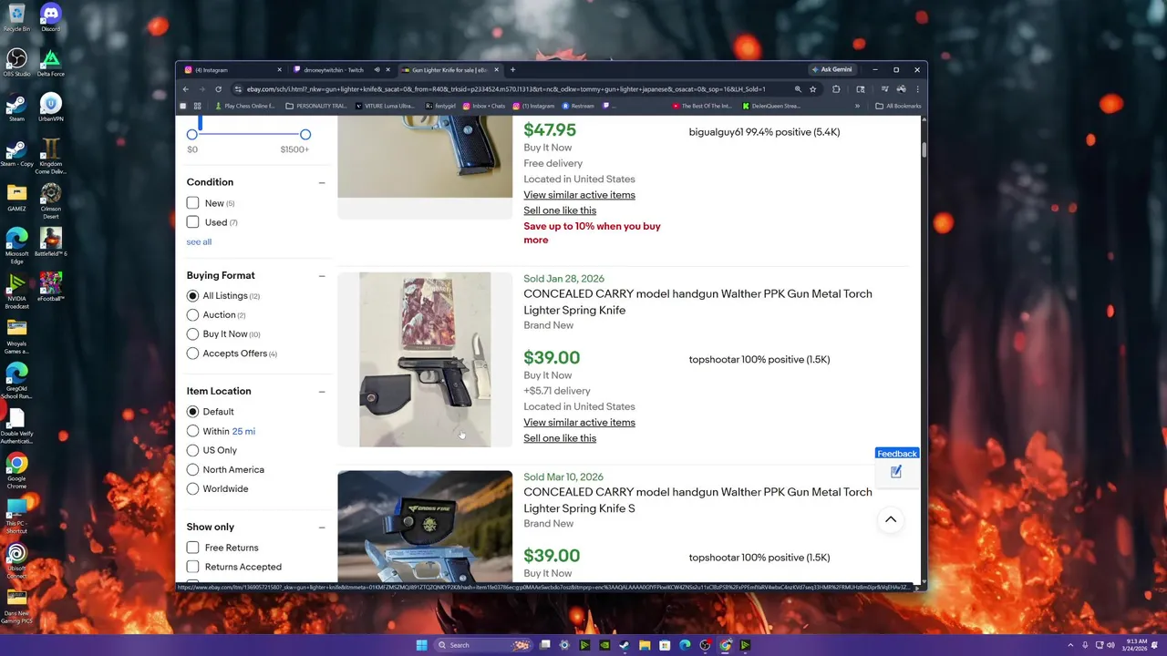
Task: Open Battlefield 6 desktop shortcut
Action: tap(50, 242)
